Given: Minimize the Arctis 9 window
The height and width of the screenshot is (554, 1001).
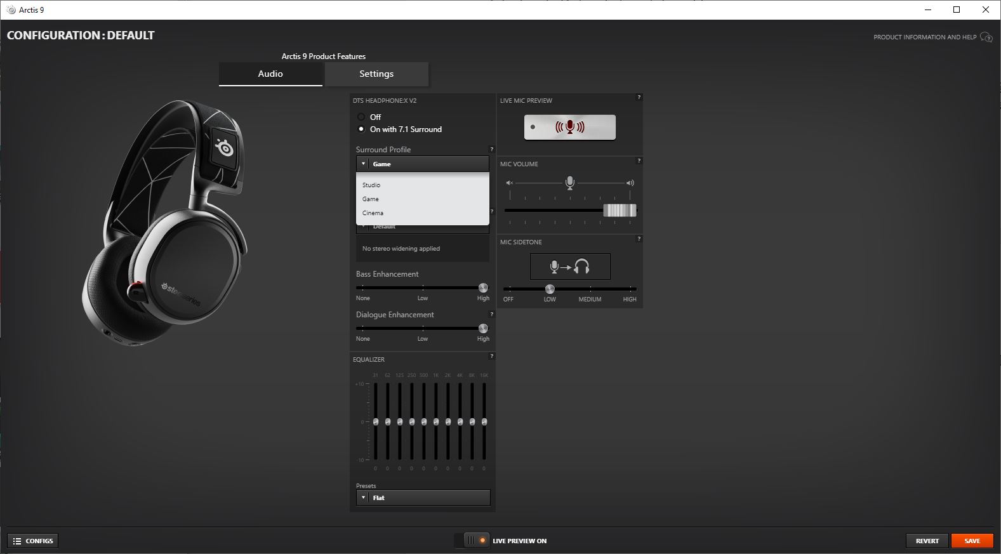Looking at the screenshot, I should point(928,10).
